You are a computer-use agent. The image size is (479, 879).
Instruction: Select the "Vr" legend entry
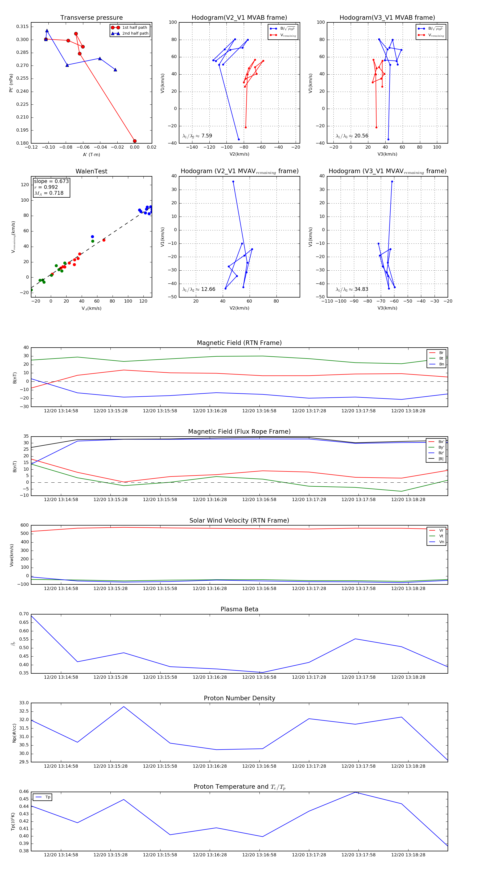pos(436,531)
